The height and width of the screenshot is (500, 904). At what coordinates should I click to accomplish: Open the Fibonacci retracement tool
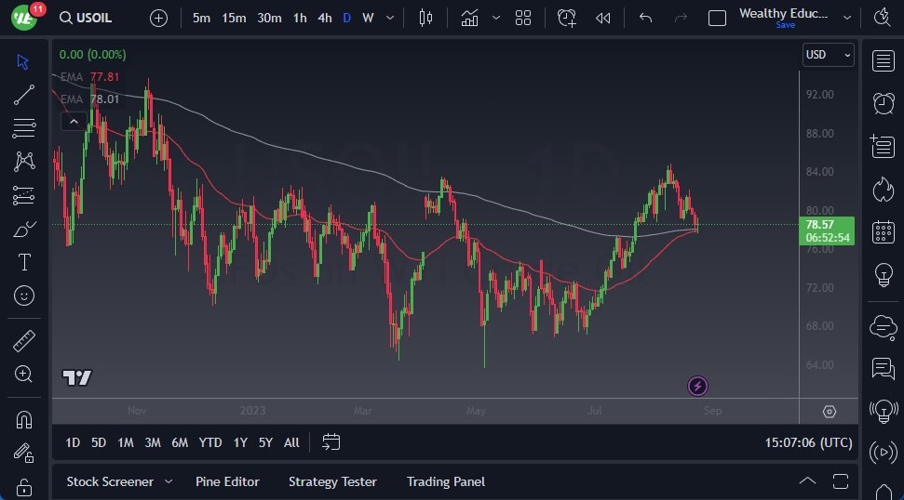pos(24,127)
